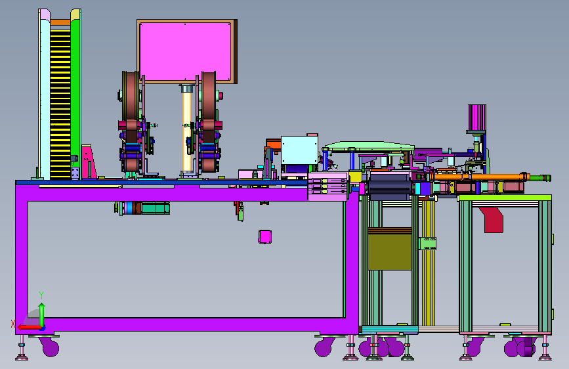Select the large magenta display panel at top
The image size is (569, 369).
(185, 51)
